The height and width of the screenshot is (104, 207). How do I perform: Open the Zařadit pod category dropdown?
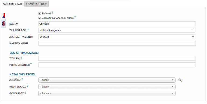[x=117, y=30]
